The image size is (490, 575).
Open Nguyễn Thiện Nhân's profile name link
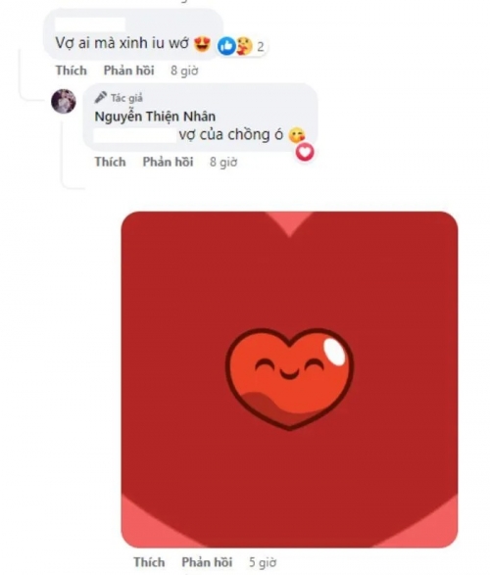[x=155, y=117]
